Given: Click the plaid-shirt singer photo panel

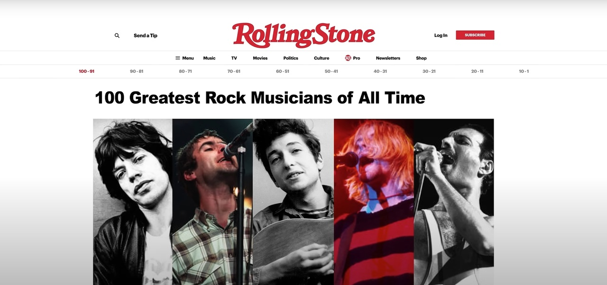Looking at the screenshot, I should point(212,202).
